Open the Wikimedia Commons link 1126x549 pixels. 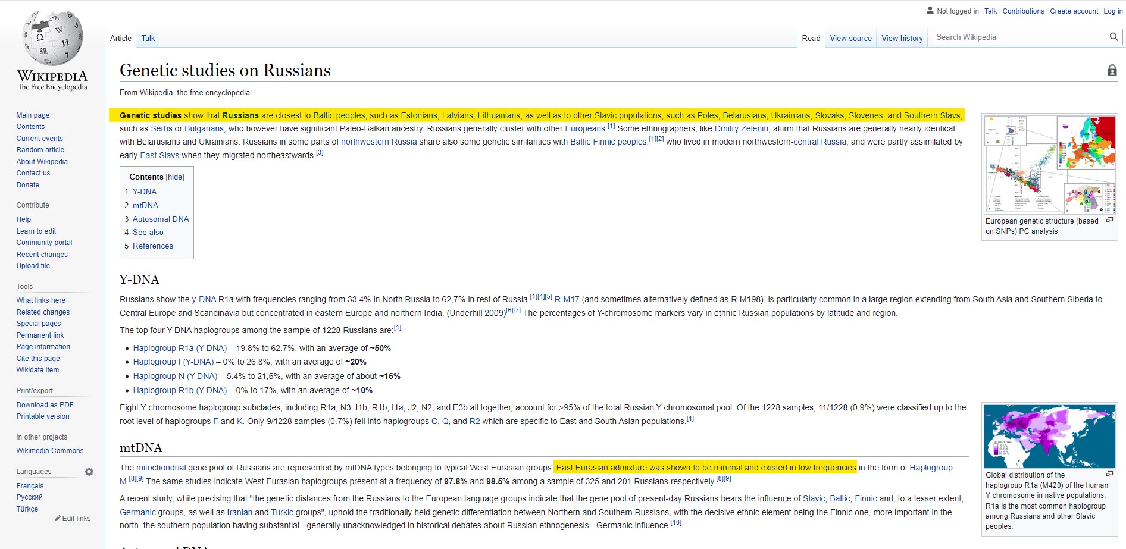(50, 451)
